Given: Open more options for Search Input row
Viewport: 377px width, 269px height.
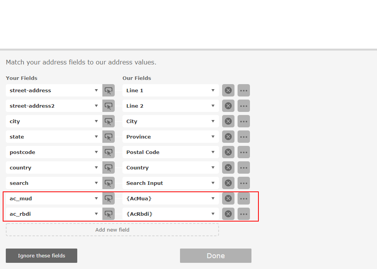Looking at the screenshot, I should point(244,183).
